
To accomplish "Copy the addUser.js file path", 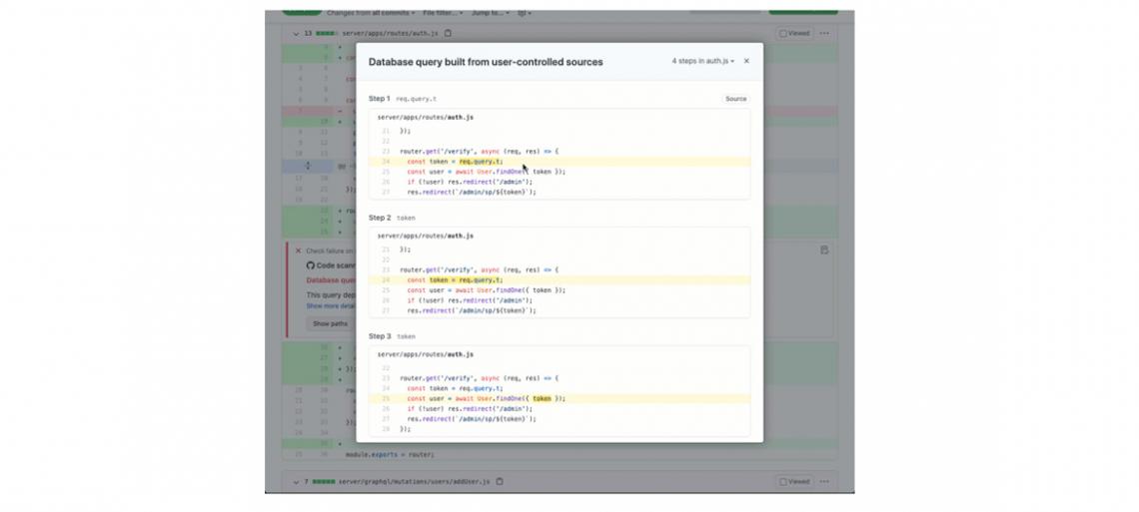I will point(500,481).
